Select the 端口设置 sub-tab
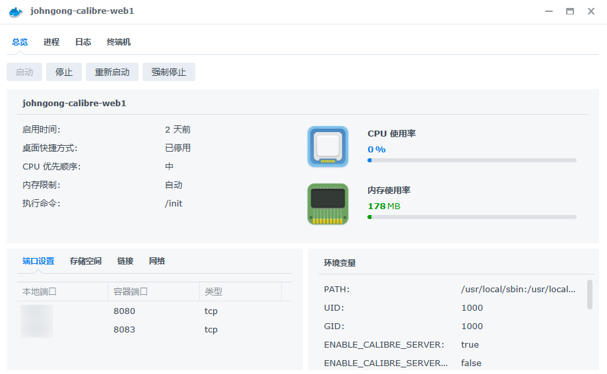Screen dimensions: 607x374 (38, 261)
